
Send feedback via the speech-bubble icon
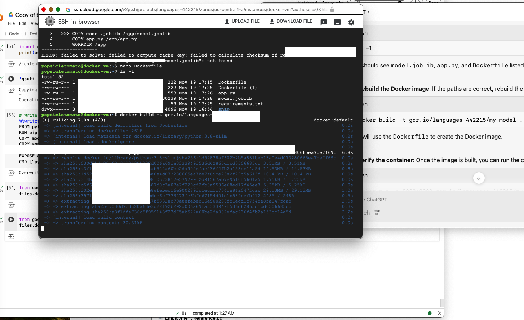pos(323,22)
